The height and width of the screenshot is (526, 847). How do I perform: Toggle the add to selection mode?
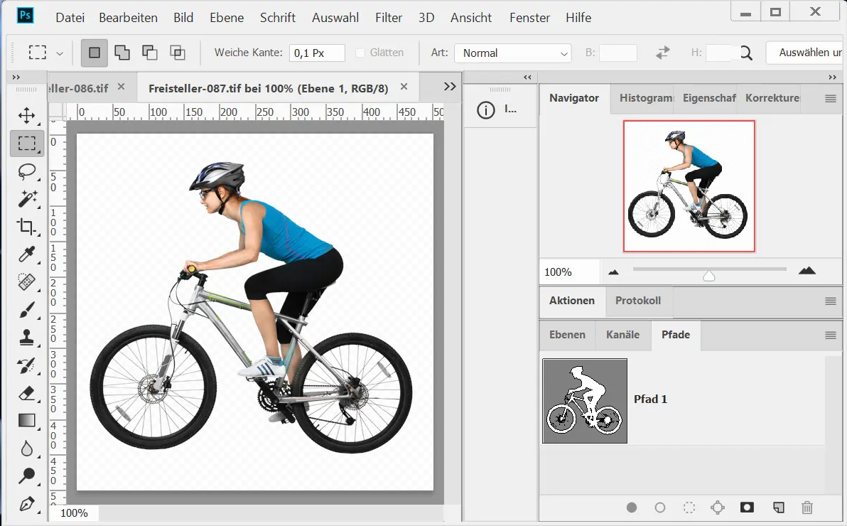[122, 53]
